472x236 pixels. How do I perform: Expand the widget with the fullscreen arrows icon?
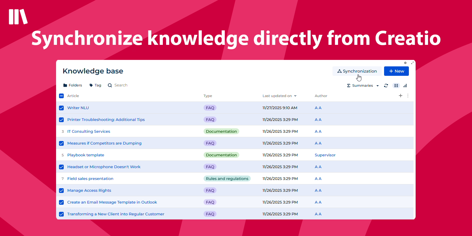412,63
